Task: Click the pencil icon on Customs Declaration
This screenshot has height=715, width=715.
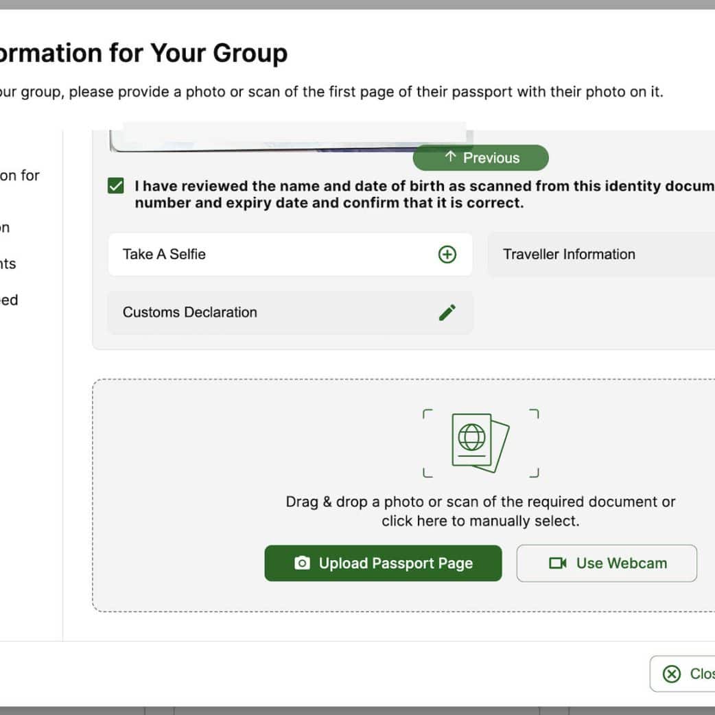Action: [x=447, y=313]
